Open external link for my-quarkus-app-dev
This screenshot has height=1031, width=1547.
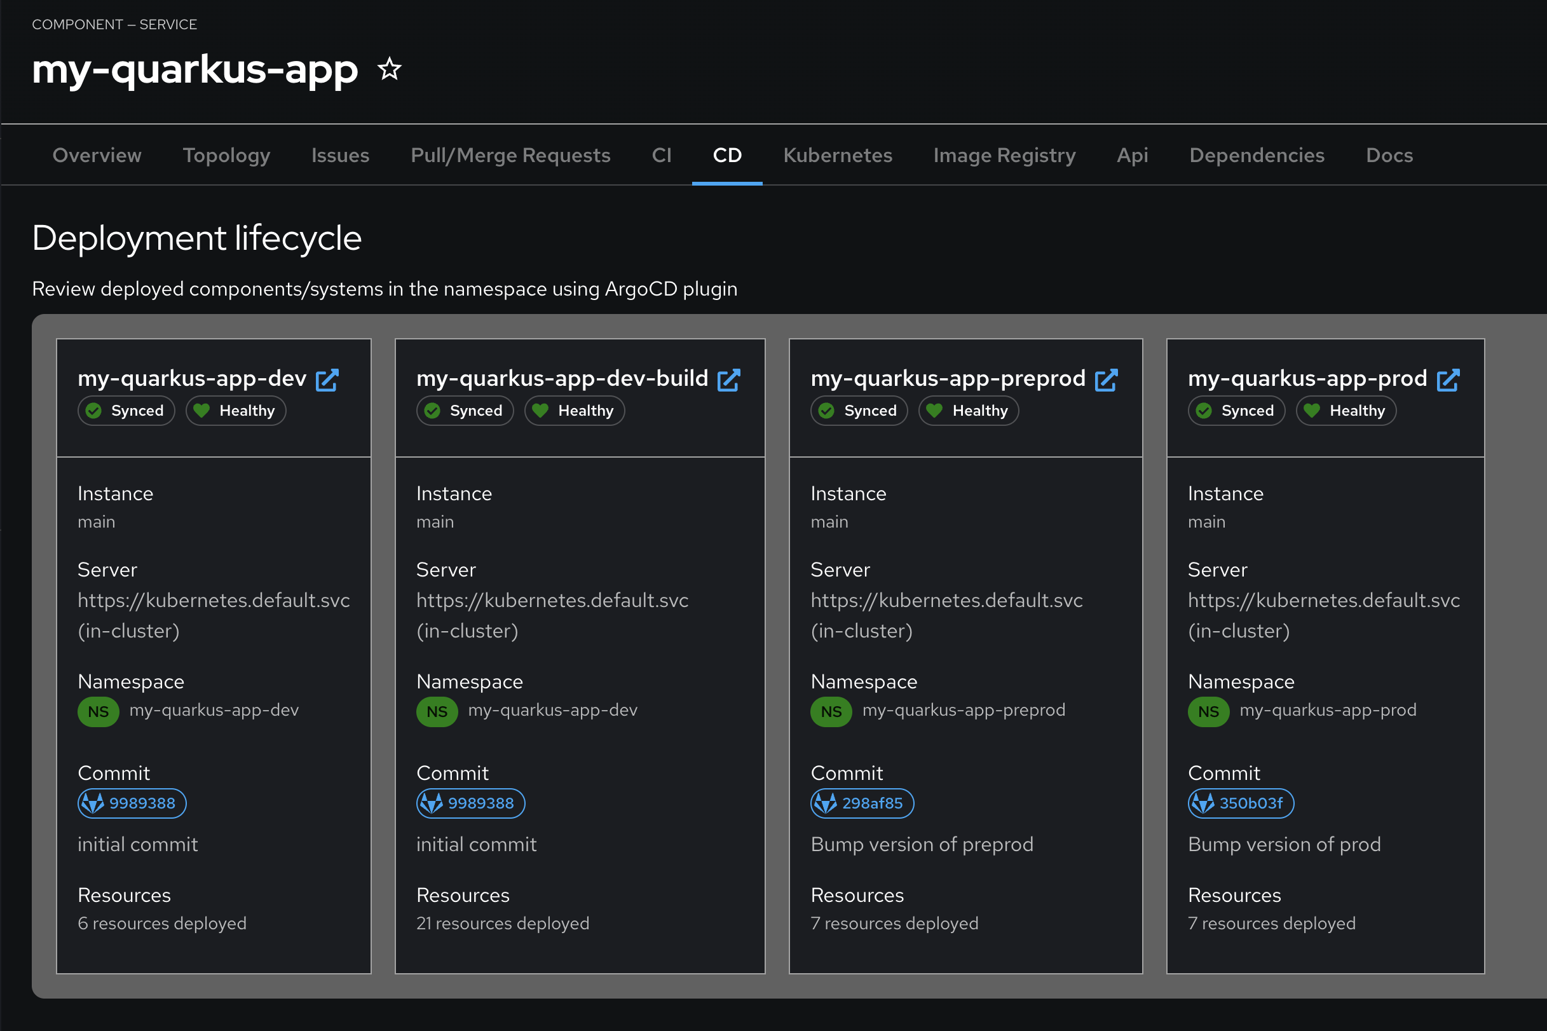pos(327,380)
